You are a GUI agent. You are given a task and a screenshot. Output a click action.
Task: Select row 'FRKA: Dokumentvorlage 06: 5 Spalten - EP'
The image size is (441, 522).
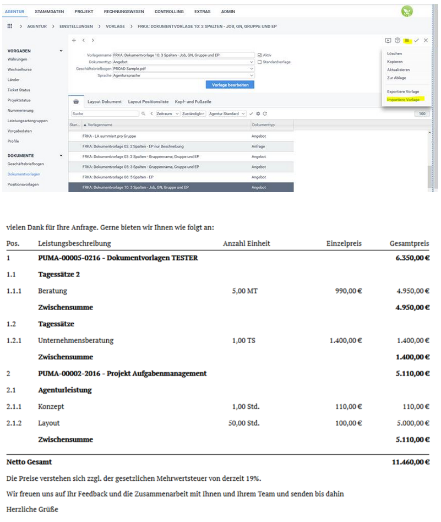[181, 177]
